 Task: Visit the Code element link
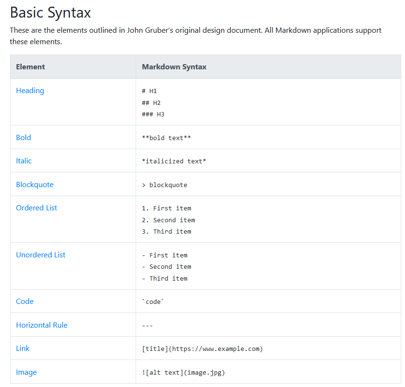[x=25, y=302]
